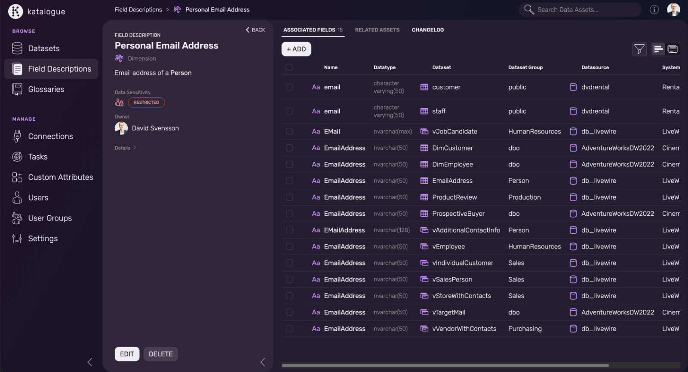The height and width of the screenshot is (372, 688).
Task: Click the horizontal table scrollbar
Action: [445, 366]
